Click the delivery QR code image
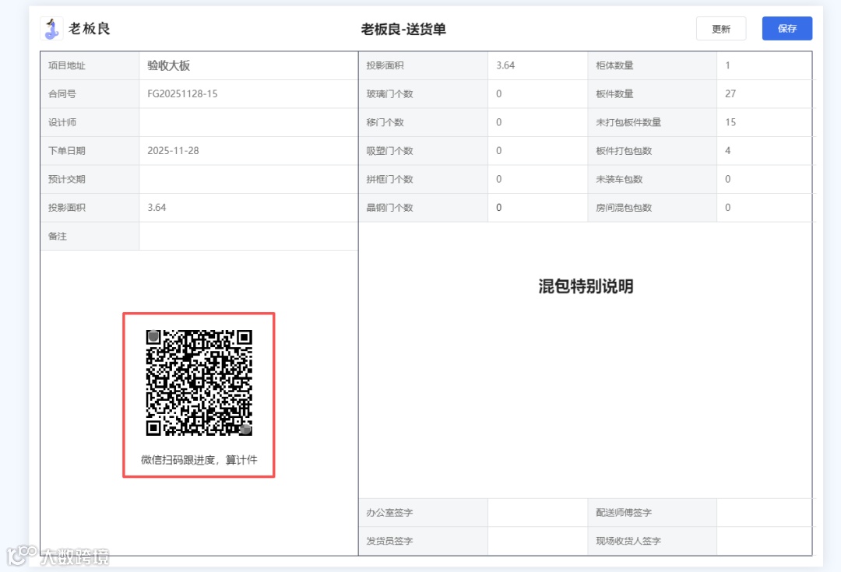 pyautogui.click(x=199, y=382)
